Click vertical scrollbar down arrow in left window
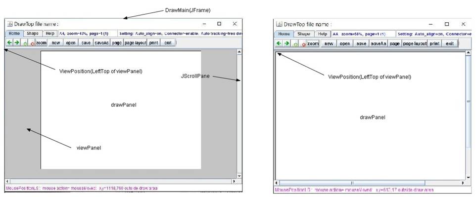 click(x=239, y=176)
